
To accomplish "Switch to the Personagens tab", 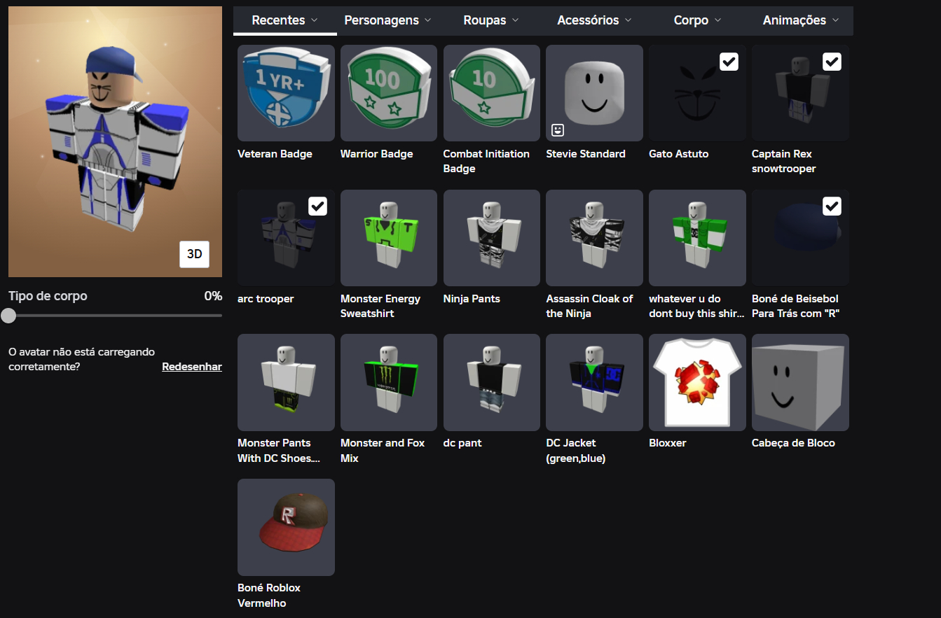I will (389, 20).
